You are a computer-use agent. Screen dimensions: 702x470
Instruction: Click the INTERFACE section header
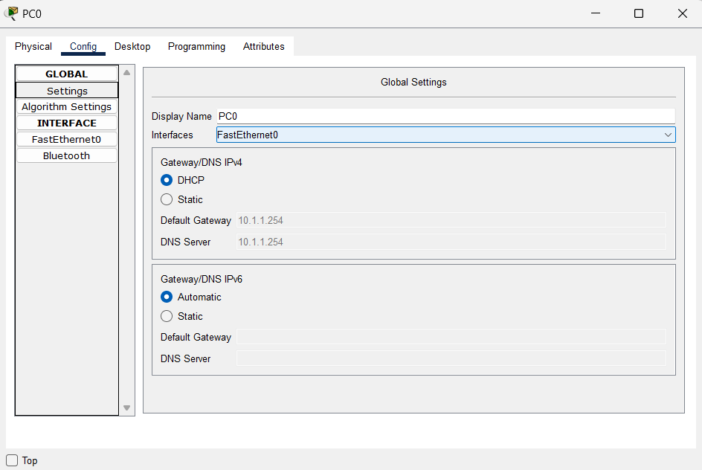coord(67,123)
